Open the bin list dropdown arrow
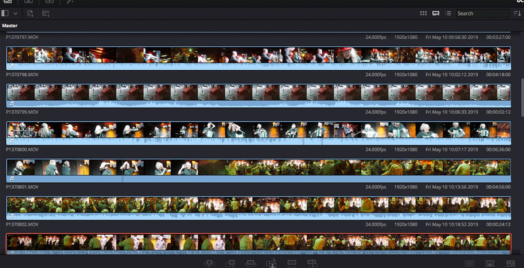The width and height of the screenshot is (524, 268). (15, 14)
